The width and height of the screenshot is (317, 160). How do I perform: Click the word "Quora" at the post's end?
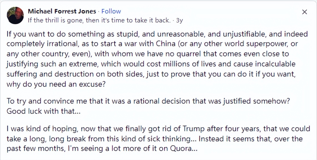(x=184, y=148)
